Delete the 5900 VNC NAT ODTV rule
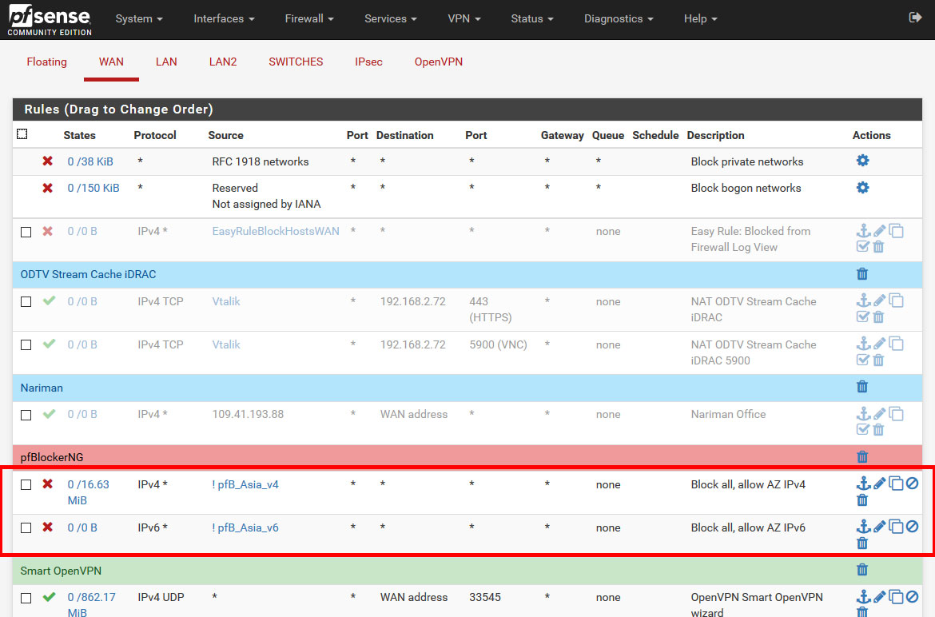Image resolution: width=935 pixels, height=617 pixels. pyautogui.click(x=878, y=360)
